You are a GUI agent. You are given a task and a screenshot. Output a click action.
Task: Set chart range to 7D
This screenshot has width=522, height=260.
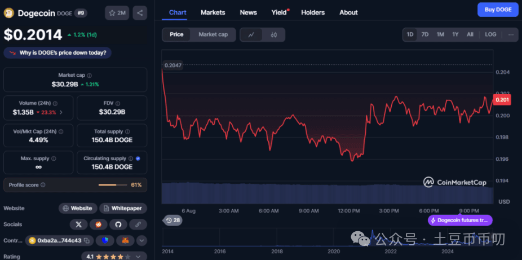coord(425,34)
